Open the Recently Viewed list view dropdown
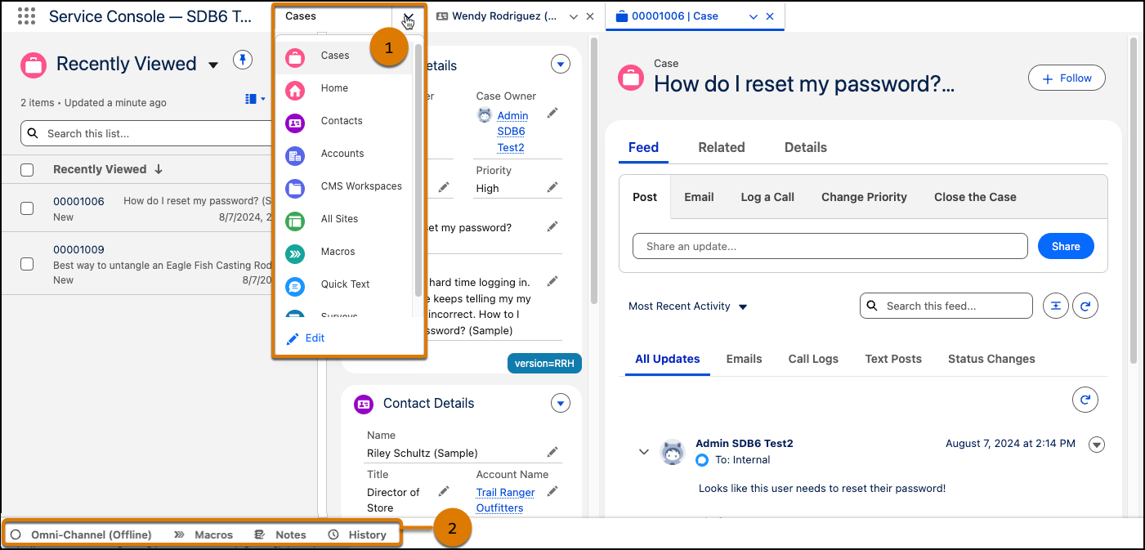The image size is (1145, 550). [x=213, y=65]
